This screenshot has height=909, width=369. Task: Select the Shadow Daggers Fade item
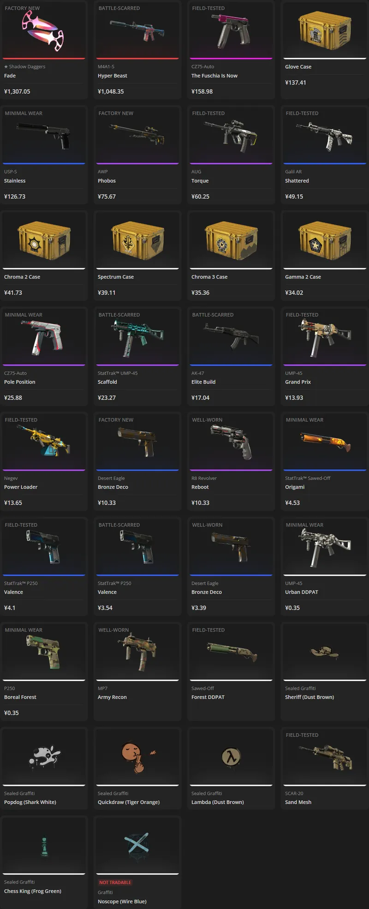44,50
